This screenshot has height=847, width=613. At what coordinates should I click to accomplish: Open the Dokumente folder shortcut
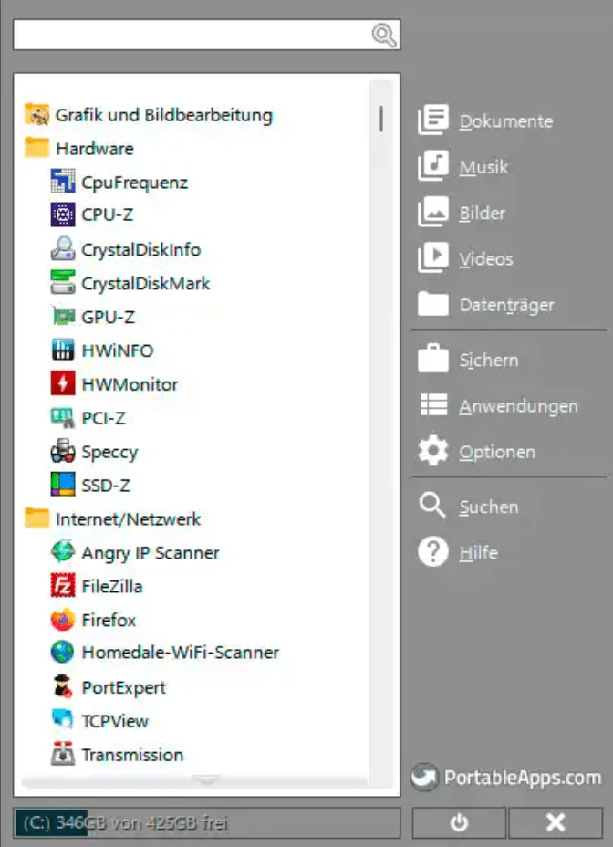(504, 121)
